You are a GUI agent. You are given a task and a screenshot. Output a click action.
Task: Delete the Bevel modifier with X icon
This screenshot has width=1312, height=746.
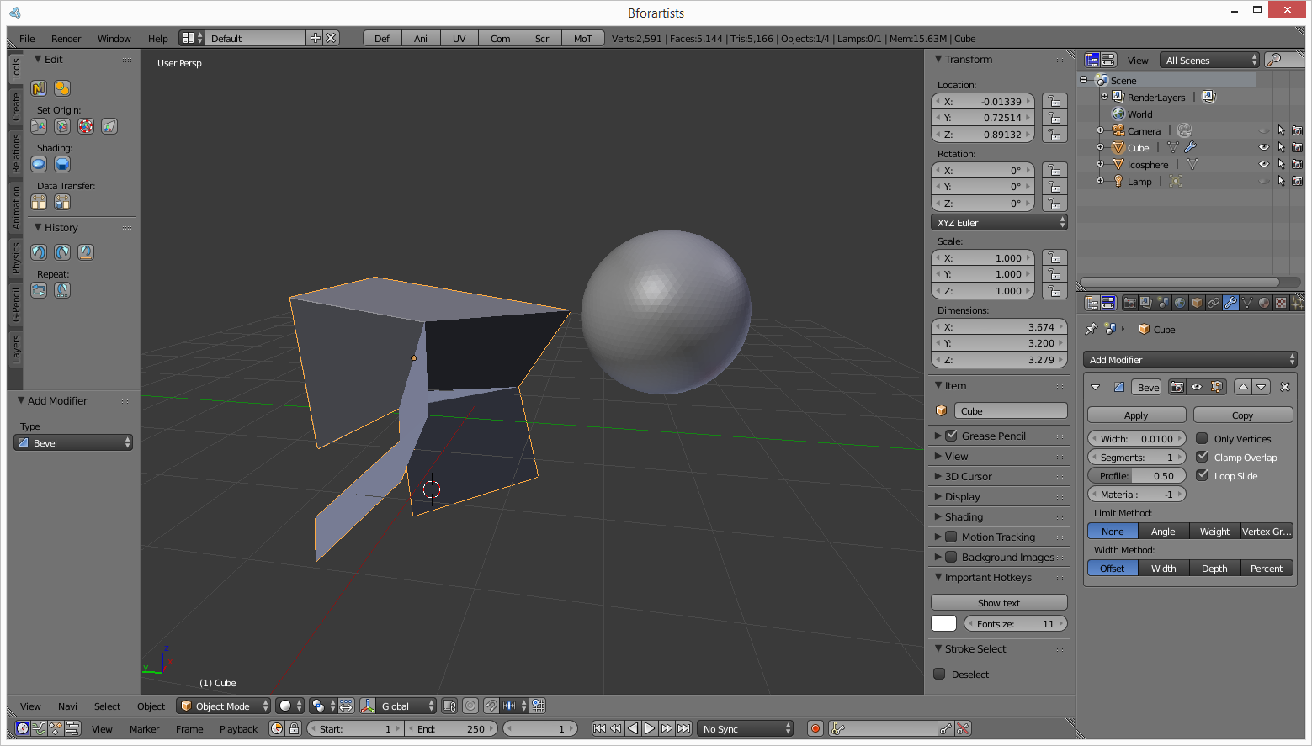[x=1285, y=387]
